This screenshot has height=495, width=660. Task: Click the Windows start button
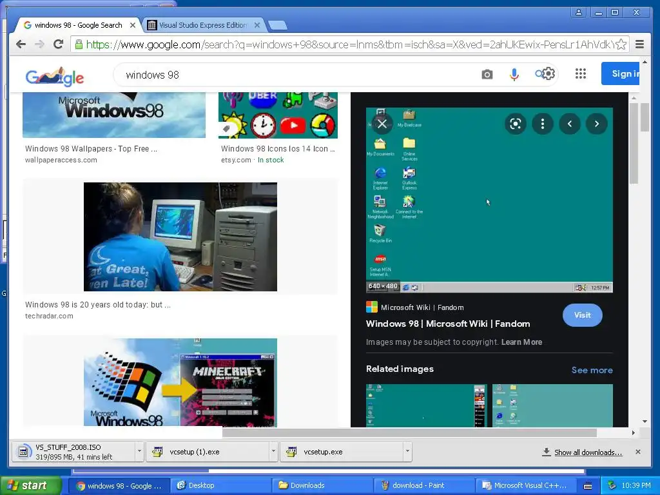31,486
